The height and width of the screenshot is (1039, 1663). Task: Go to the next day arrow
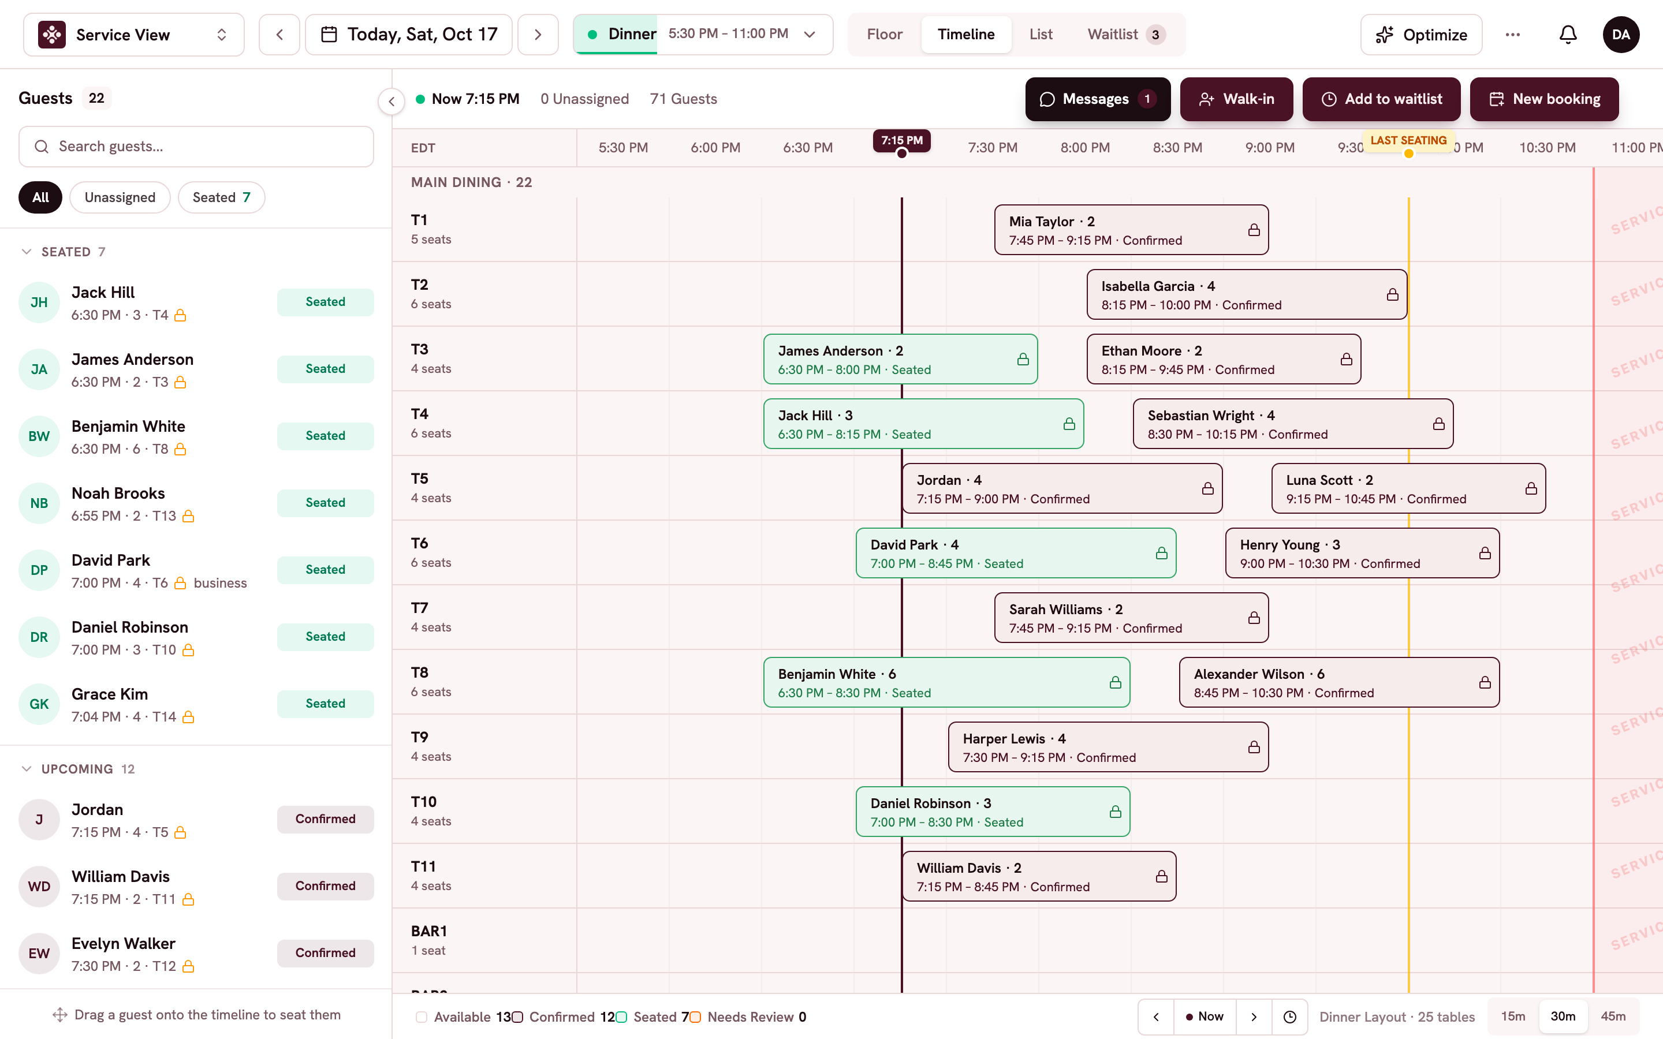[538, 35]
